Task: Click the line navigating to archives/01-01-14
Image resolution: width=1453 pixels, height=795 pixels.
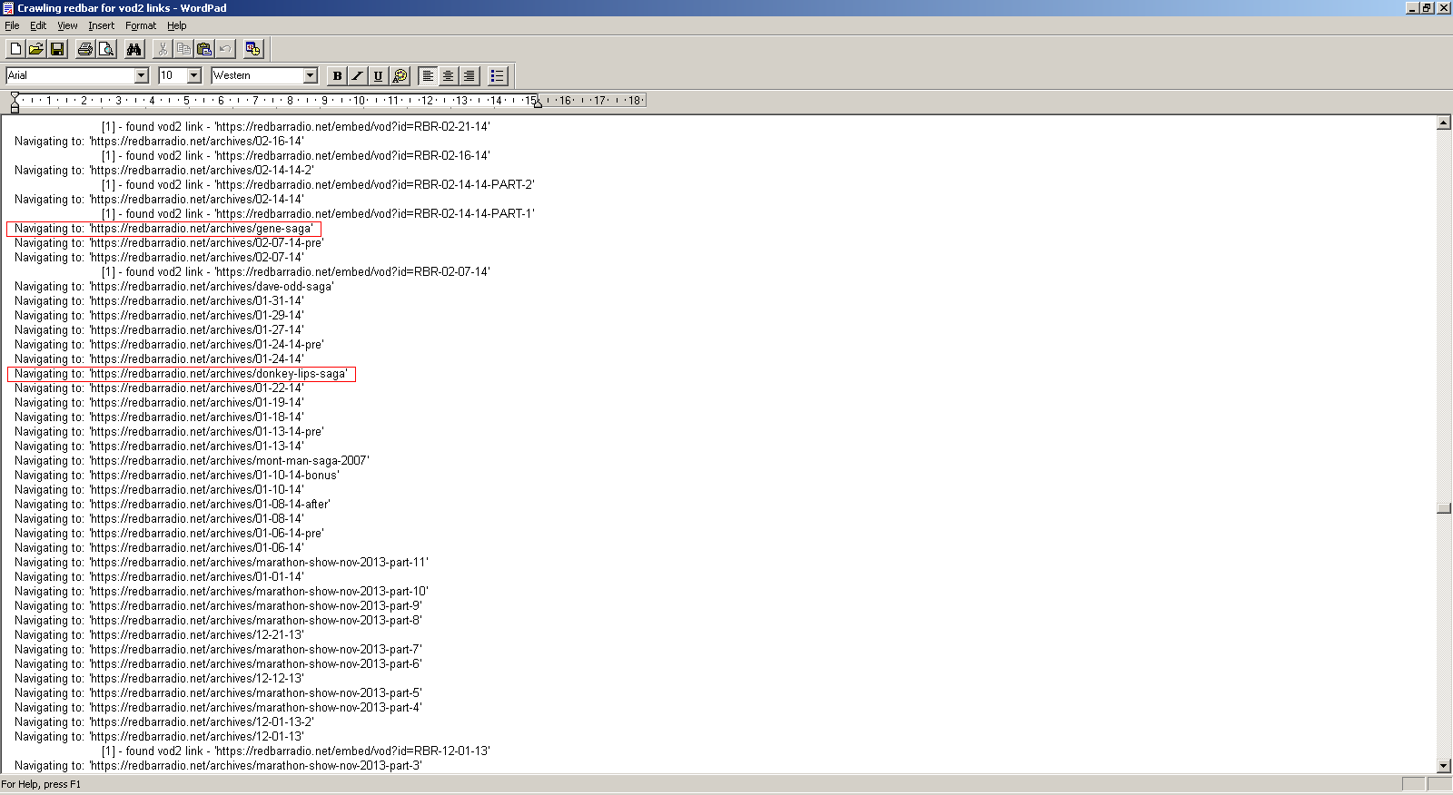Action: pos(159,577)
